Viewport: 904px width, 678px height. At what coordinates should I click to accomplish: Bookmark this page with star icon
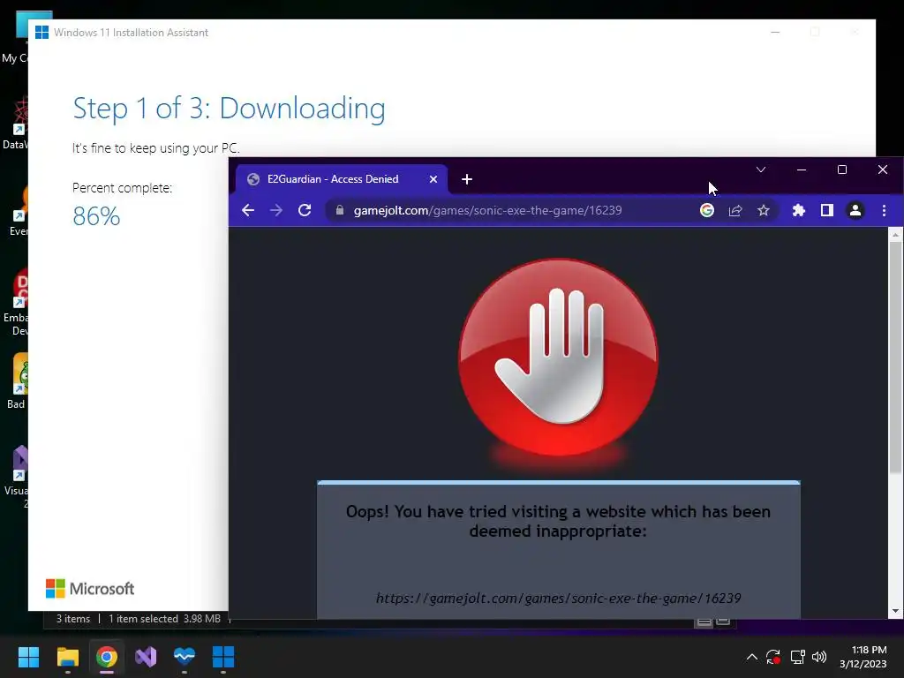click(764, 210)
